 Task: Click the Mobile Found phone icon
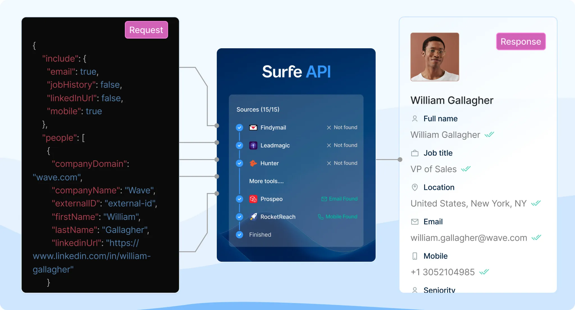(x=321, y=217)
